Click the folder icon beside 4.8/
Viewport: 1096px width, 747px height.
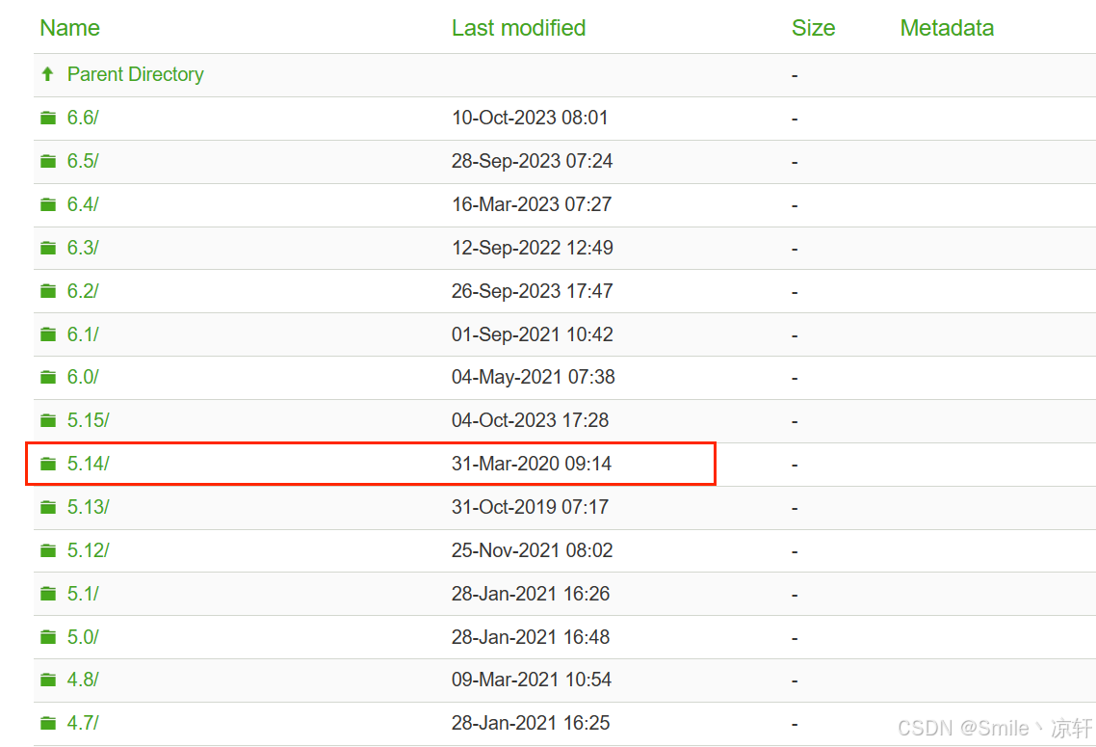click(48, 680)
